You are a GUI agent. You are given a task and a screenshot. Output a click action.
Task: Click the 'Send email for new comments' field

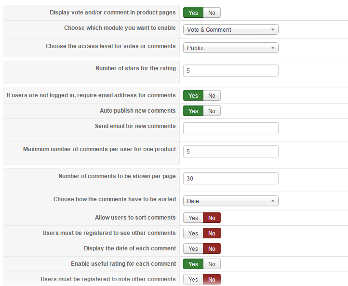tap(230, 129)
